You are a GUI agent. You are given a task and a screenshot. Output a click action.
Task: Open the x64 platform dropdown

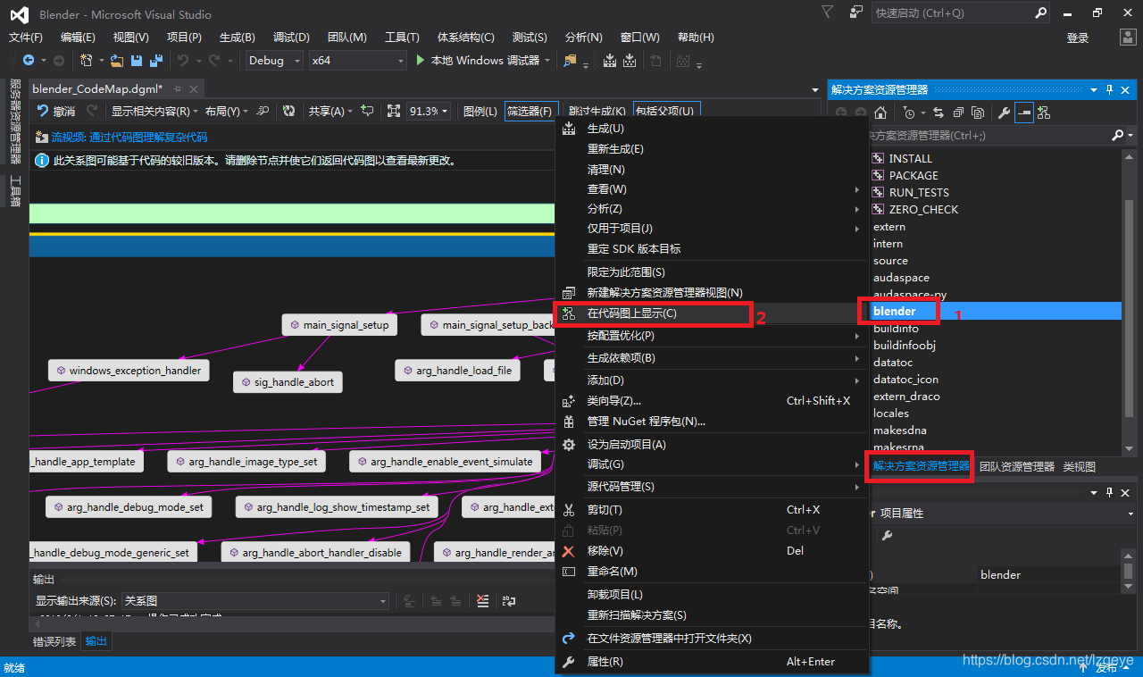coord(357,60)
